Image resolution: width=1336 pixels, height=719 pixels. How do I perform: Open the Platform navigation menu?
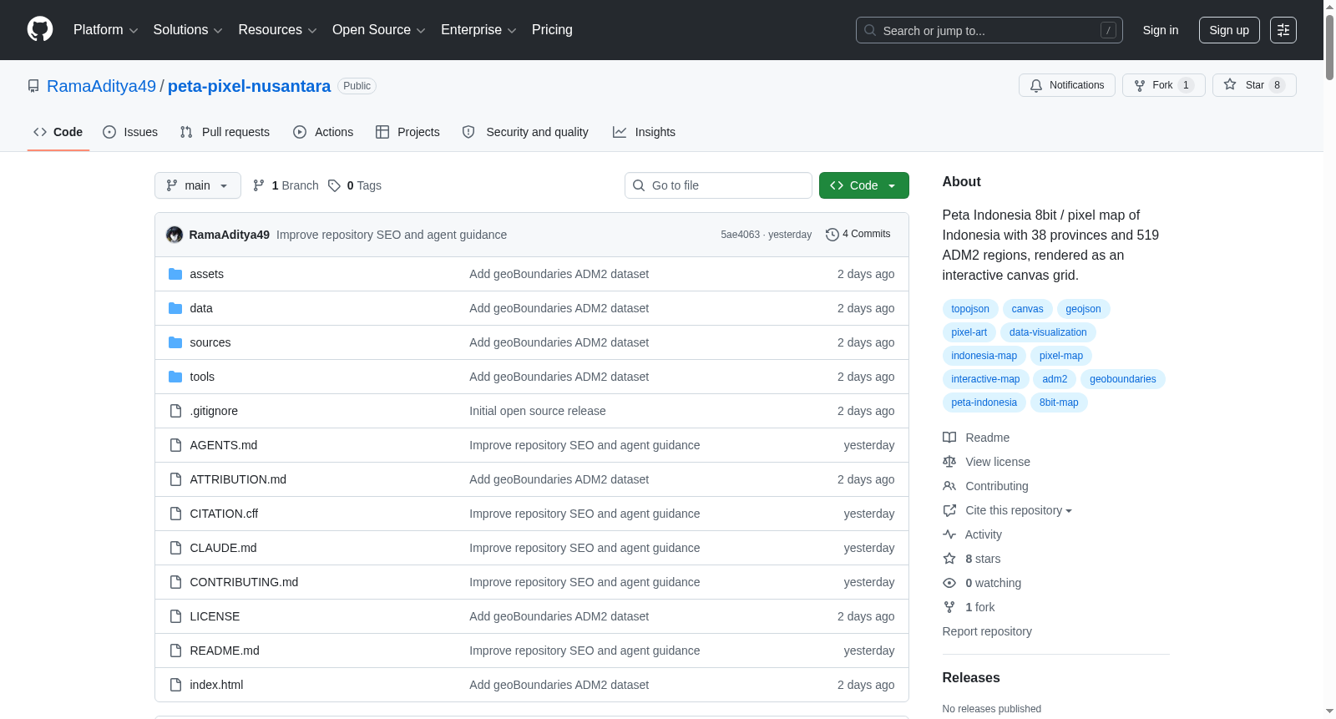pyautogui.click(x=105, y=30)
